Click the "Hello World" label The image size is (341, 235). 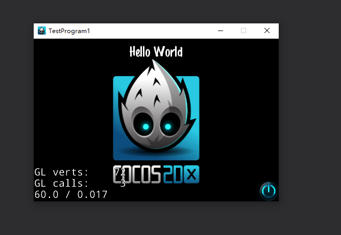156,52
